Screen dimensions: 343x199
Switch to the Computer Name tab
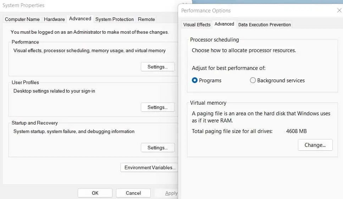click(22, 19)
